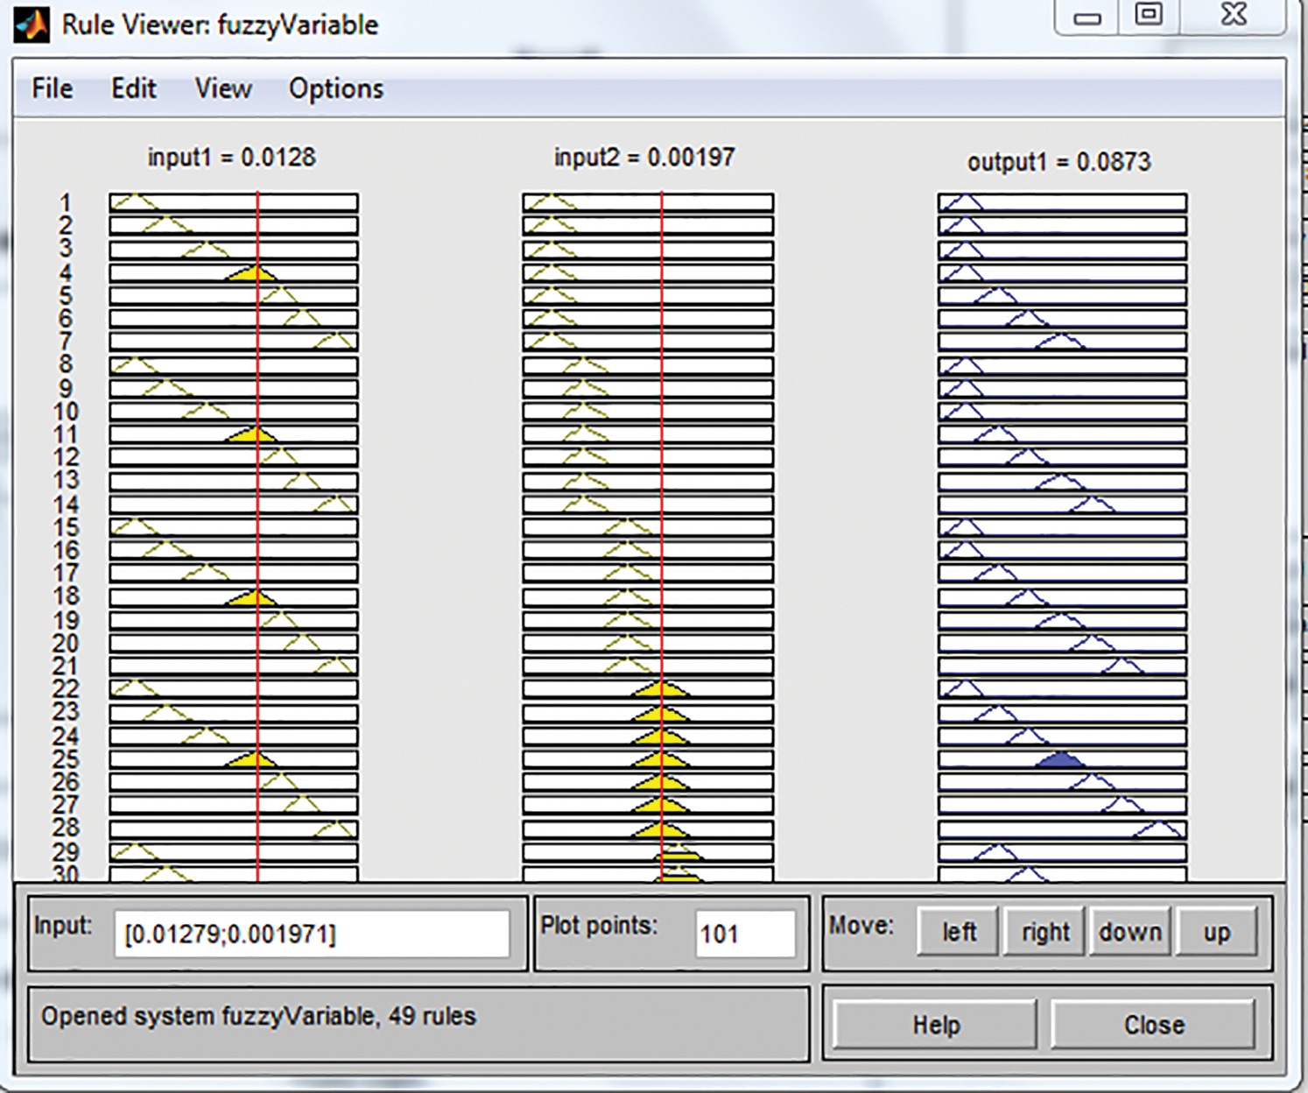Click rule number 18 label
Viewport: 1308px width, 1093px height.
66,596
